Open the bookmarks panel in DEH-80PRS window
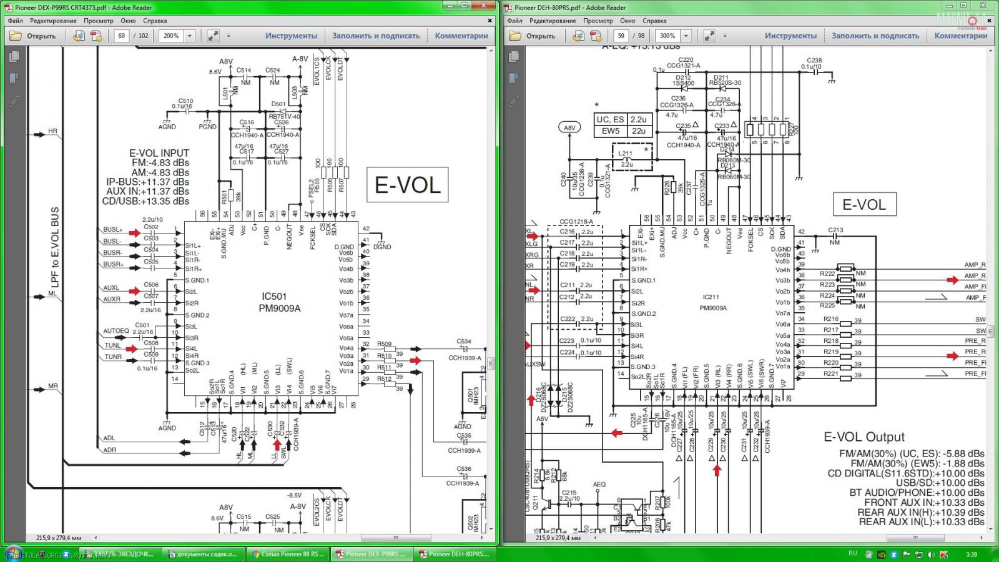 click(513, 79)
